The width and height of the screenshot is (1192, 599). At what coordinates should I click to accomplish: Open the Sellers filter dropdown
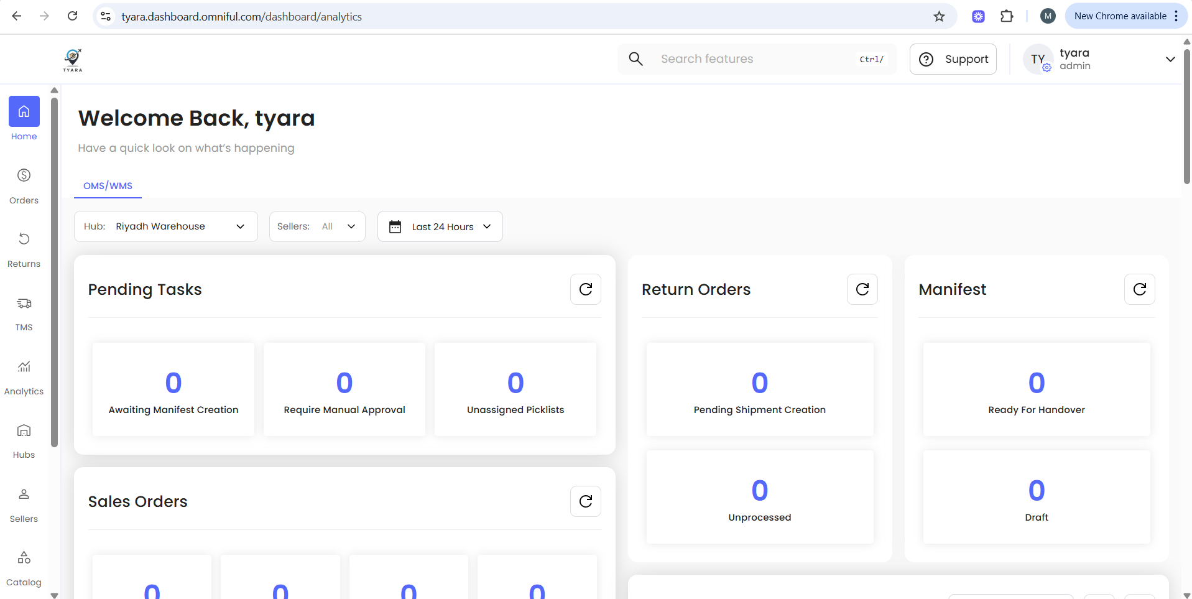click(316, 226)
